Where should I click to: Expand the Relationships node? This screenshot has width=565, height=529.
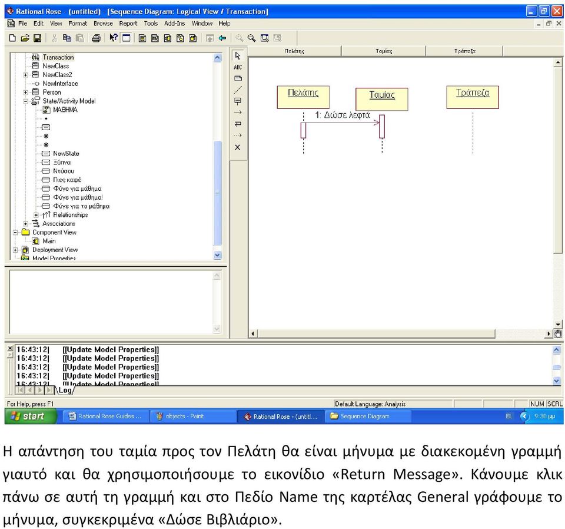click(36, 215)
